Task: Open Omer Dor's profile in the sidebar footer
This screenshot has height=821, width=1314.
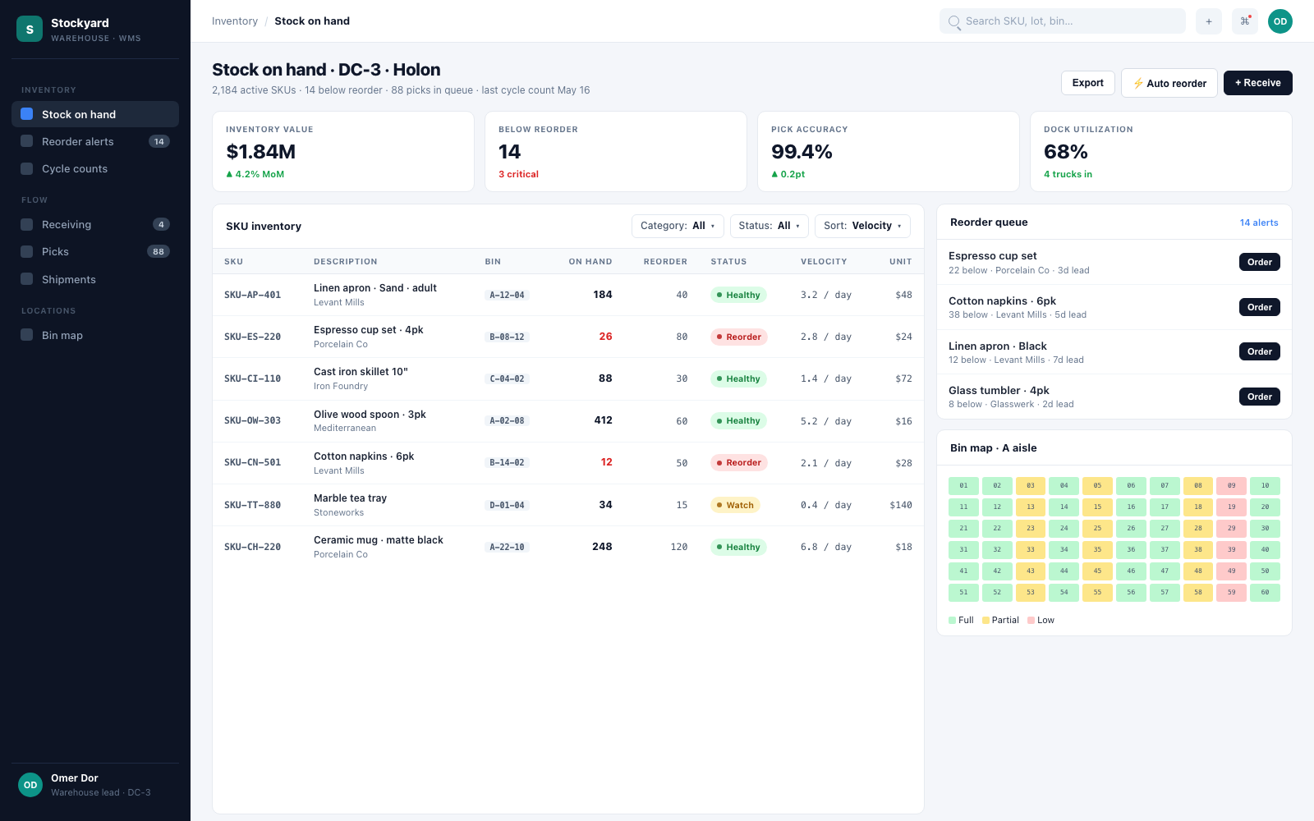Action: click(x=95, y=785)
